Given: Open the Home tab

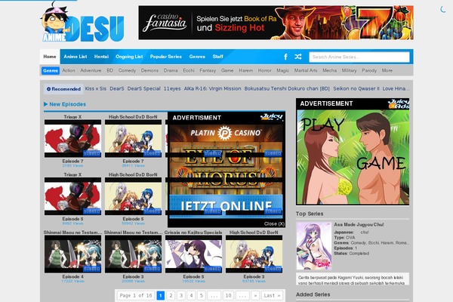Looking at the screenshot, I should [50, 57].
